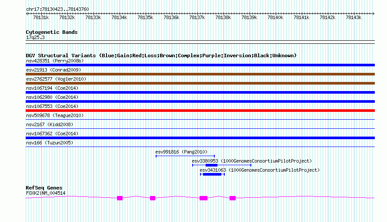Open the nsv2167 (Kidd2008) label
Screen dimensions: 387x222
(50, 124)
